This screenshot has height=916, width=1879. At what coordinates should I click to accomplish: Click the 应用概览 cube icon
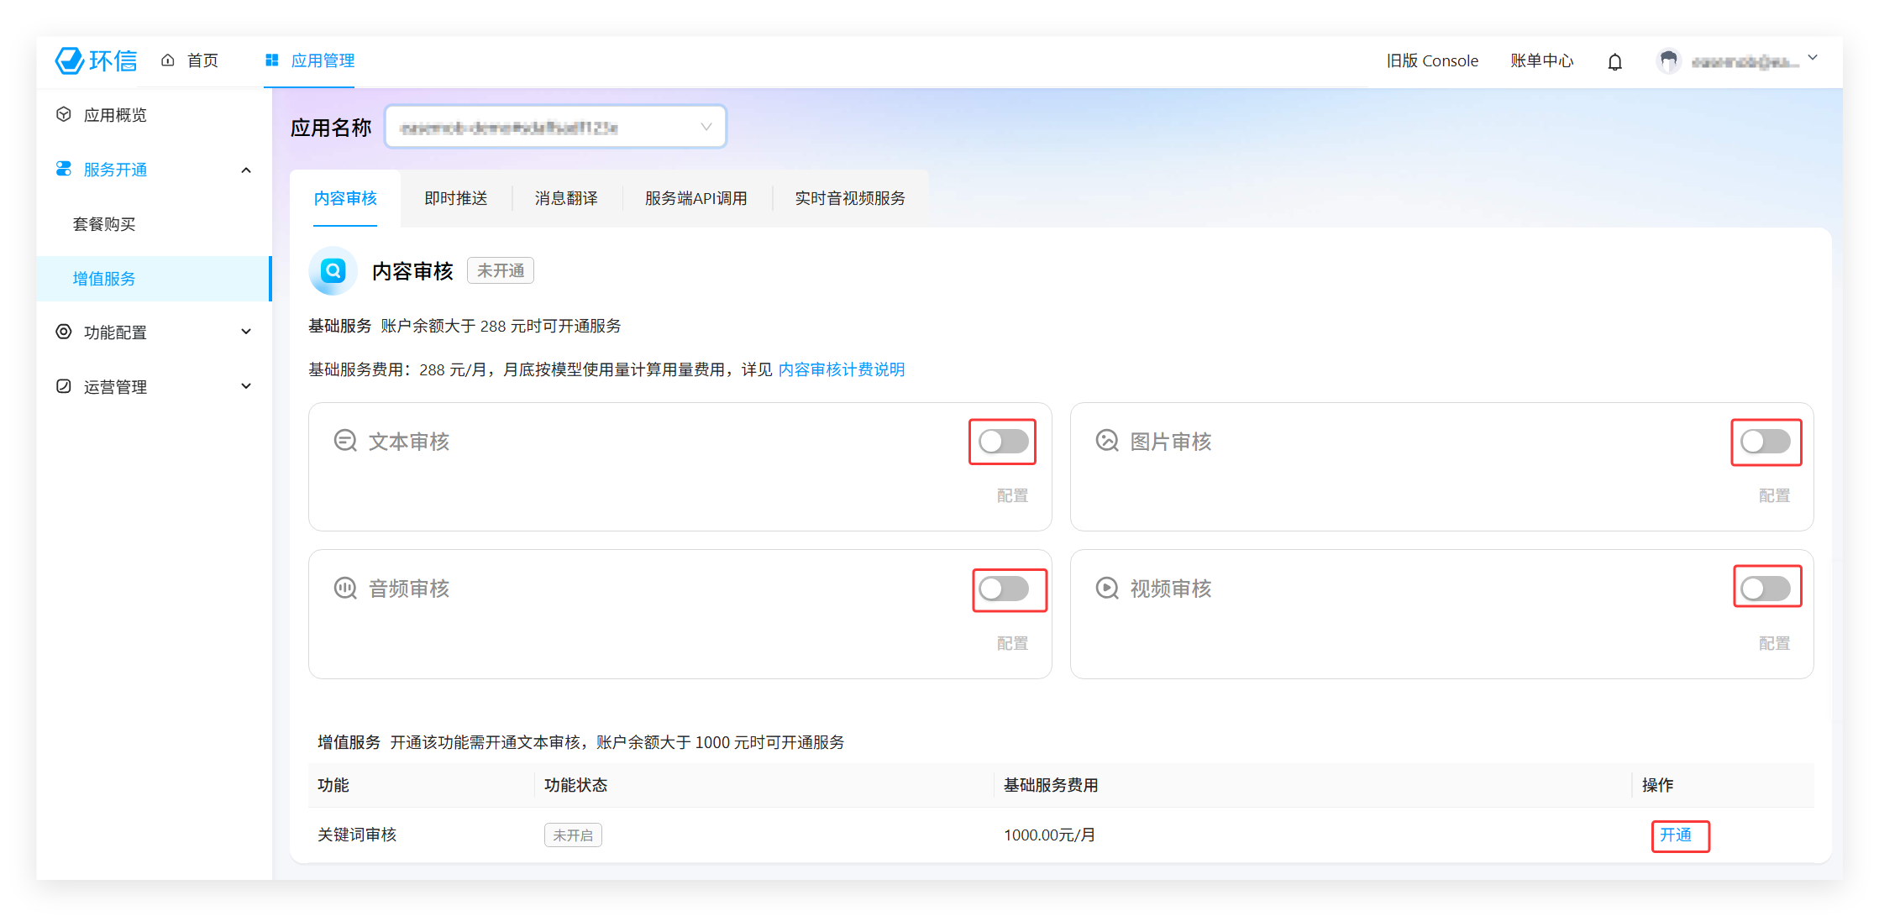click(64, 114)
